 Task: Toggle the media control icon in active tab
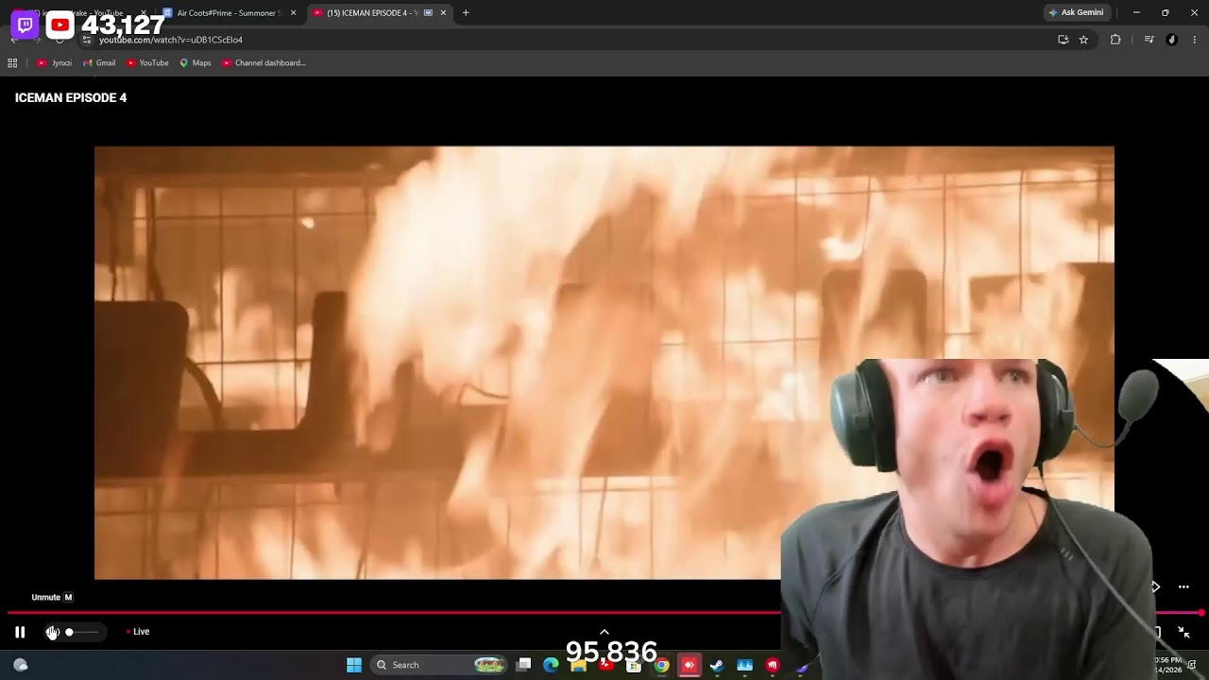click(x=428, y=13)
